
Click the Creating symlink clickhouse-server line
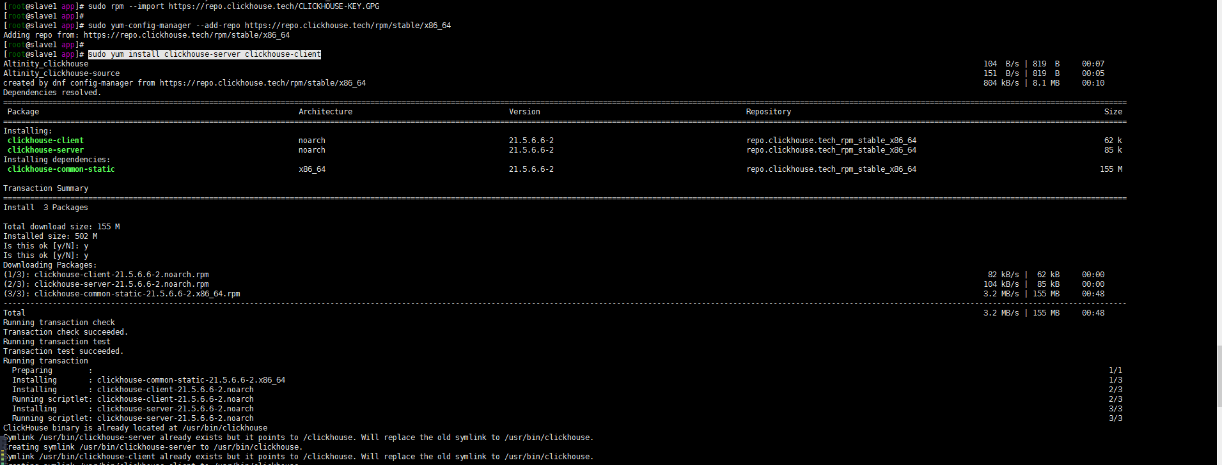click(x=152, y=447)
